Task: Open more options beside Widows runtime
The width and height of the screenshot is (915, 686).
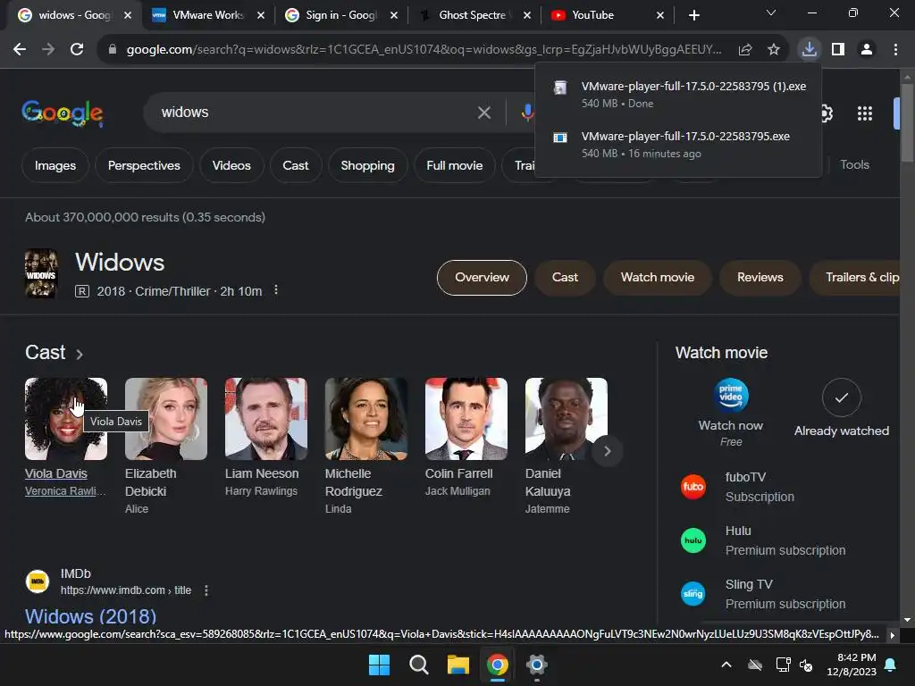Action: tap(276, 290)
